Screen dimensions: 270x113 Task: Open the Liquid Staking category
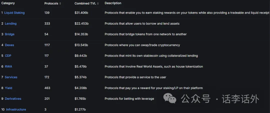click(x=14, y=13)
